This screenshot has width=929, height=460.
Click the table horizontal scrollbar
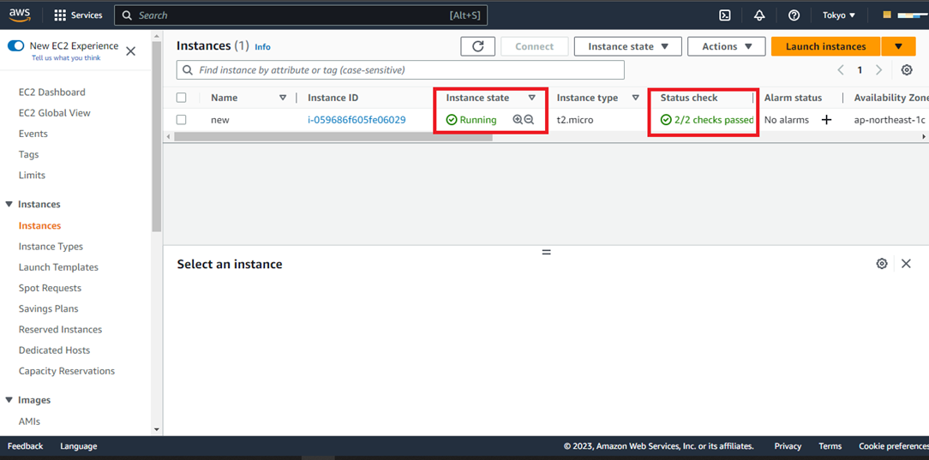tap(333, 137)
